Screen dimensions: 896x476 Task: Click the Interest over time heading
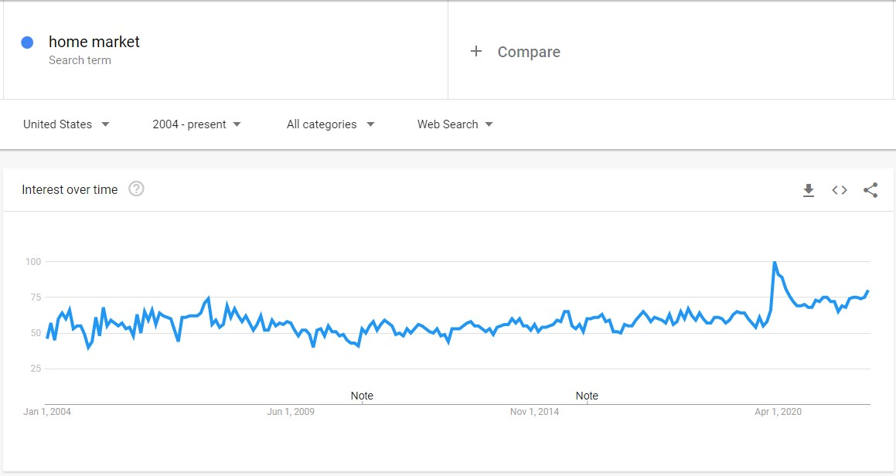pyautogui.click(x=70, y=190)
